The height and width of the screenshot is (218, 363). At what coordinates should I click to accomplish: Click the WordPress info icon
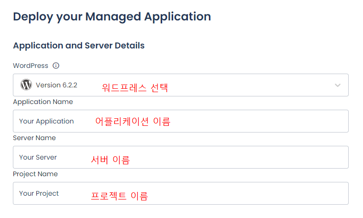(x=56, y=66)
